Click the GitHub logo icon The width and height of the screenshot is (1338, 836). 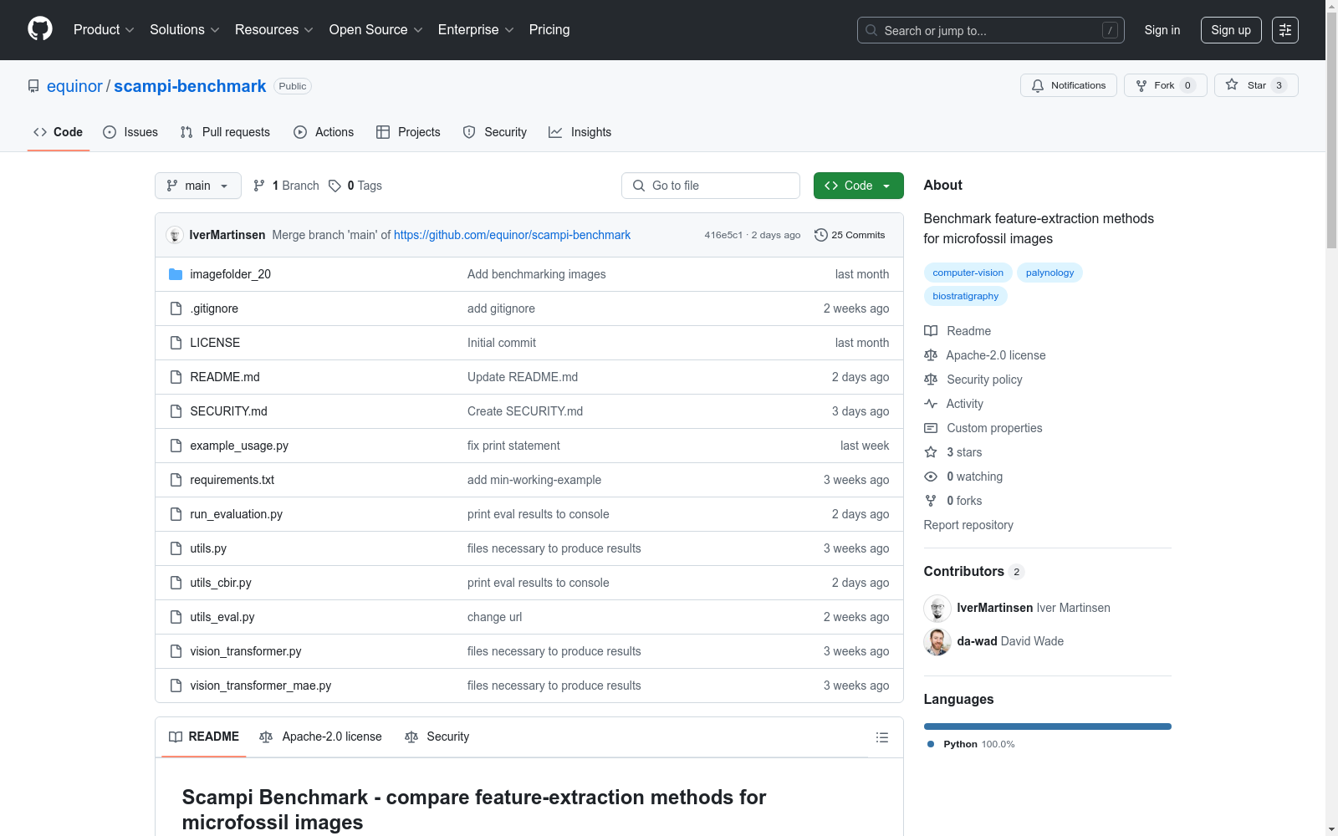click(40, 29)
